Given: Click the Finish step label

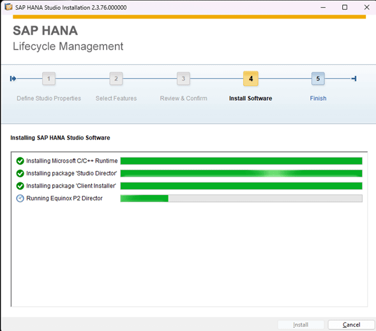Looking at the screenshot, I should tap(318, 98).
